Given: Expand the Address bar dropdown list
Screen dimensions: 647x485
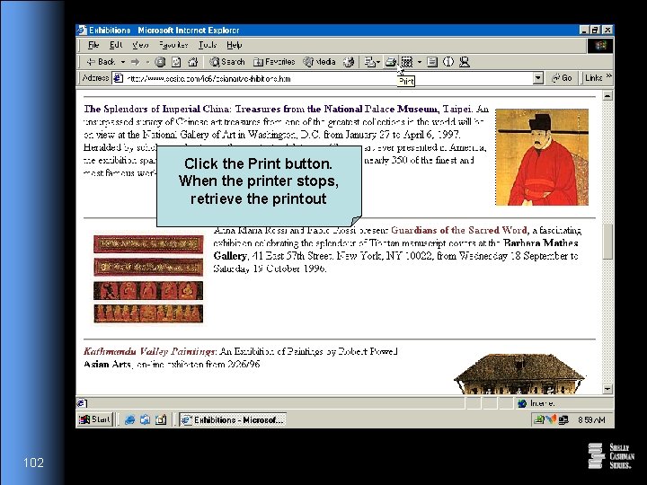Looking at the screenshot, I should pyautogui.click(x=537, y=78).
